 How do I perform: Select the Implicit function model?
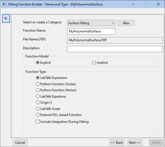[100, 63]
